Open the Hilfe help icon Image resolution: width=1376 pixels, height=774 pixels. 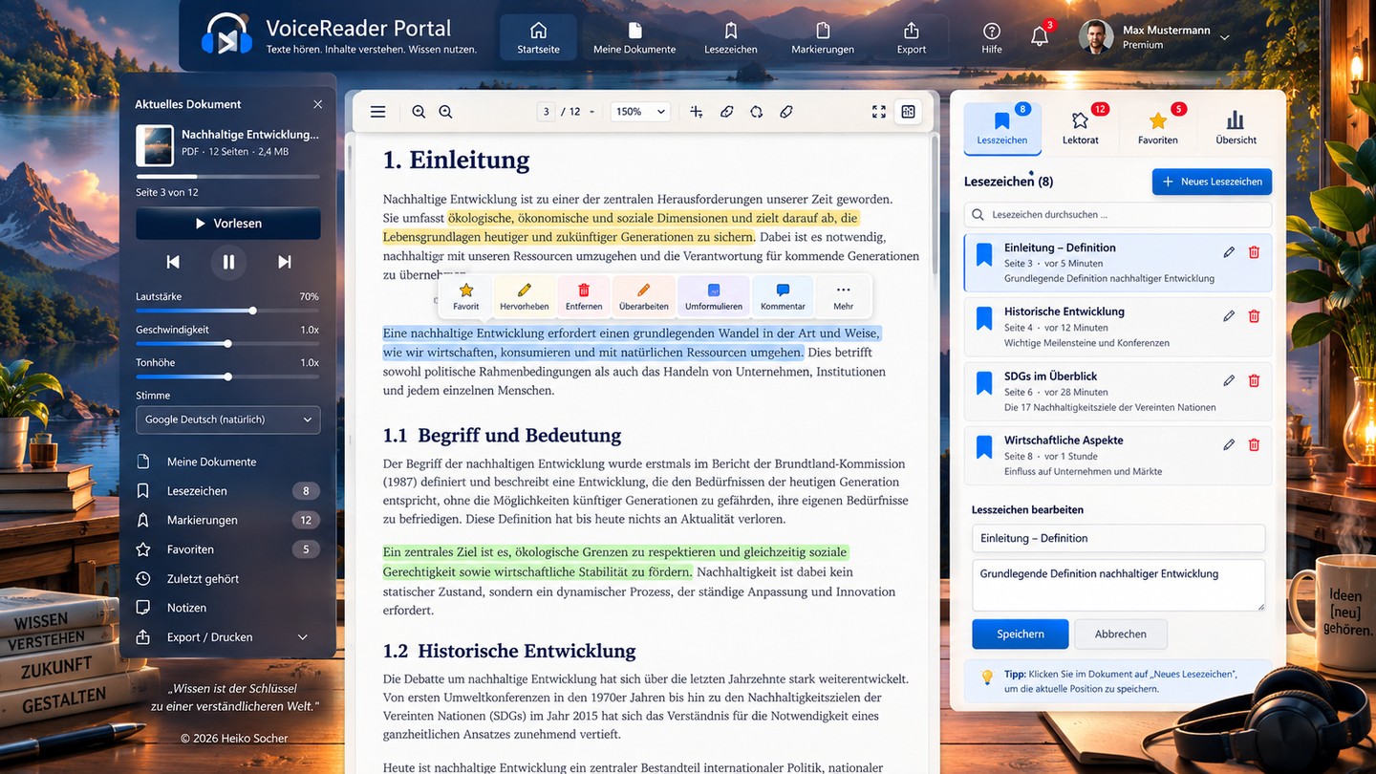point(992,37)
